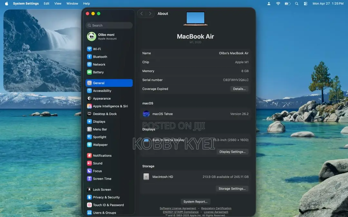The image size is (348, 217).
Task: Click the Version 26.2 text
Action: [239, 114]
